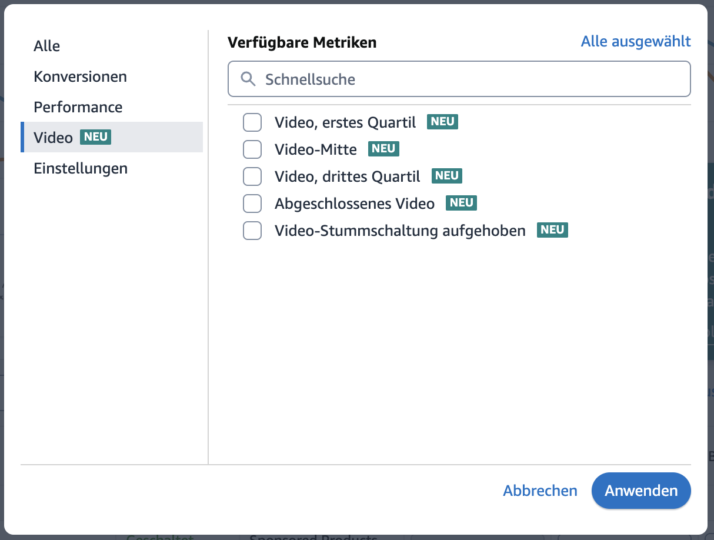Open the Konversionen category

80,76
